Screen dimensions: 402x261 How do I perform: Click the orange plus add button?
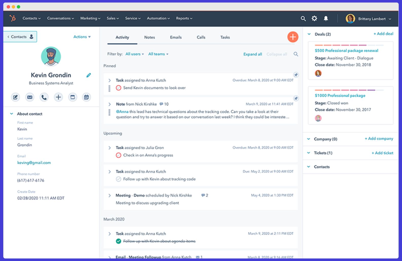(x=293, y=37)
